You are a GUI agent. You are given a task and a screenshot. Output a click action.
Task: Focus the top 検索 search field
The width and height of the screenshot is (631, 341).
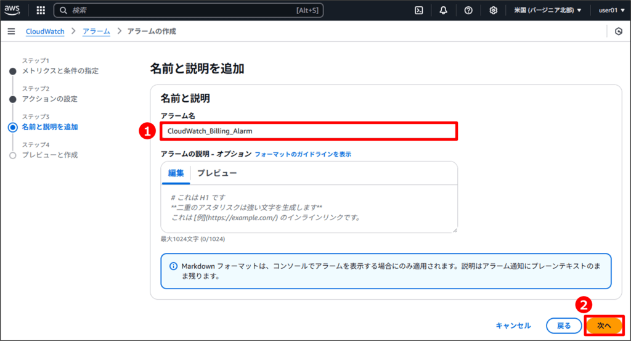click(x=189, y=10)
